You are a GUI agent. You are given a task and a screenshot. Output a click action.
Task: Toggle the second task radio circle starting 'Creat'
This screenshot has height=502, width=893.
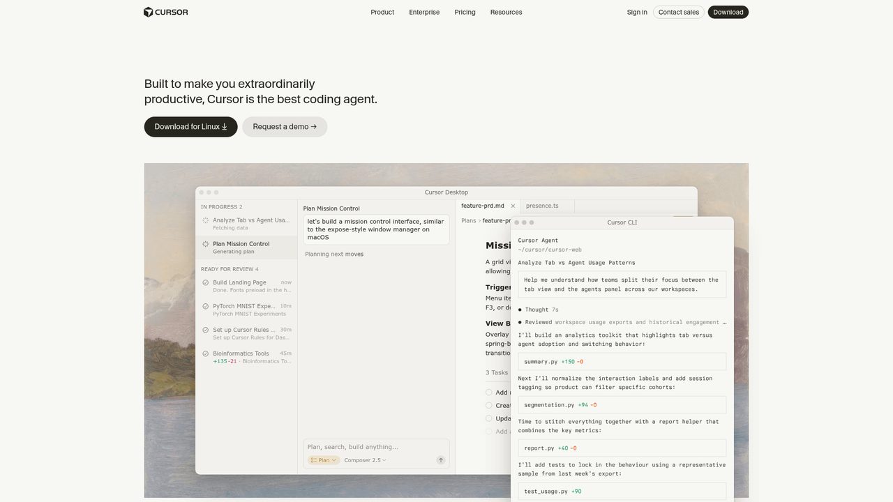489,405
